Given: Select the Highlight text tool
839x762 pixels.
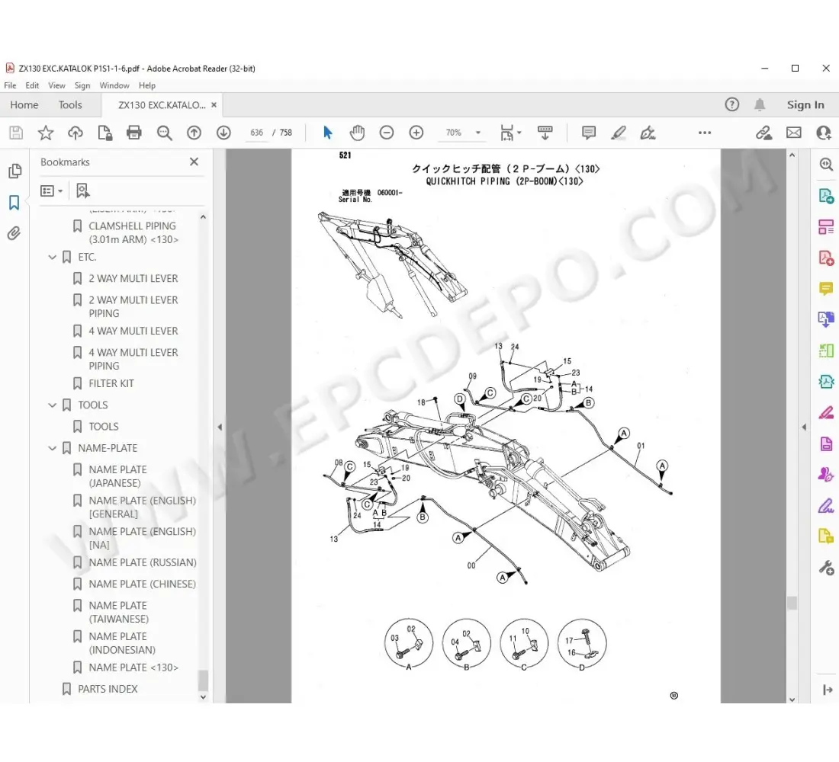Looking at the screenshot, I should (619, 133).
